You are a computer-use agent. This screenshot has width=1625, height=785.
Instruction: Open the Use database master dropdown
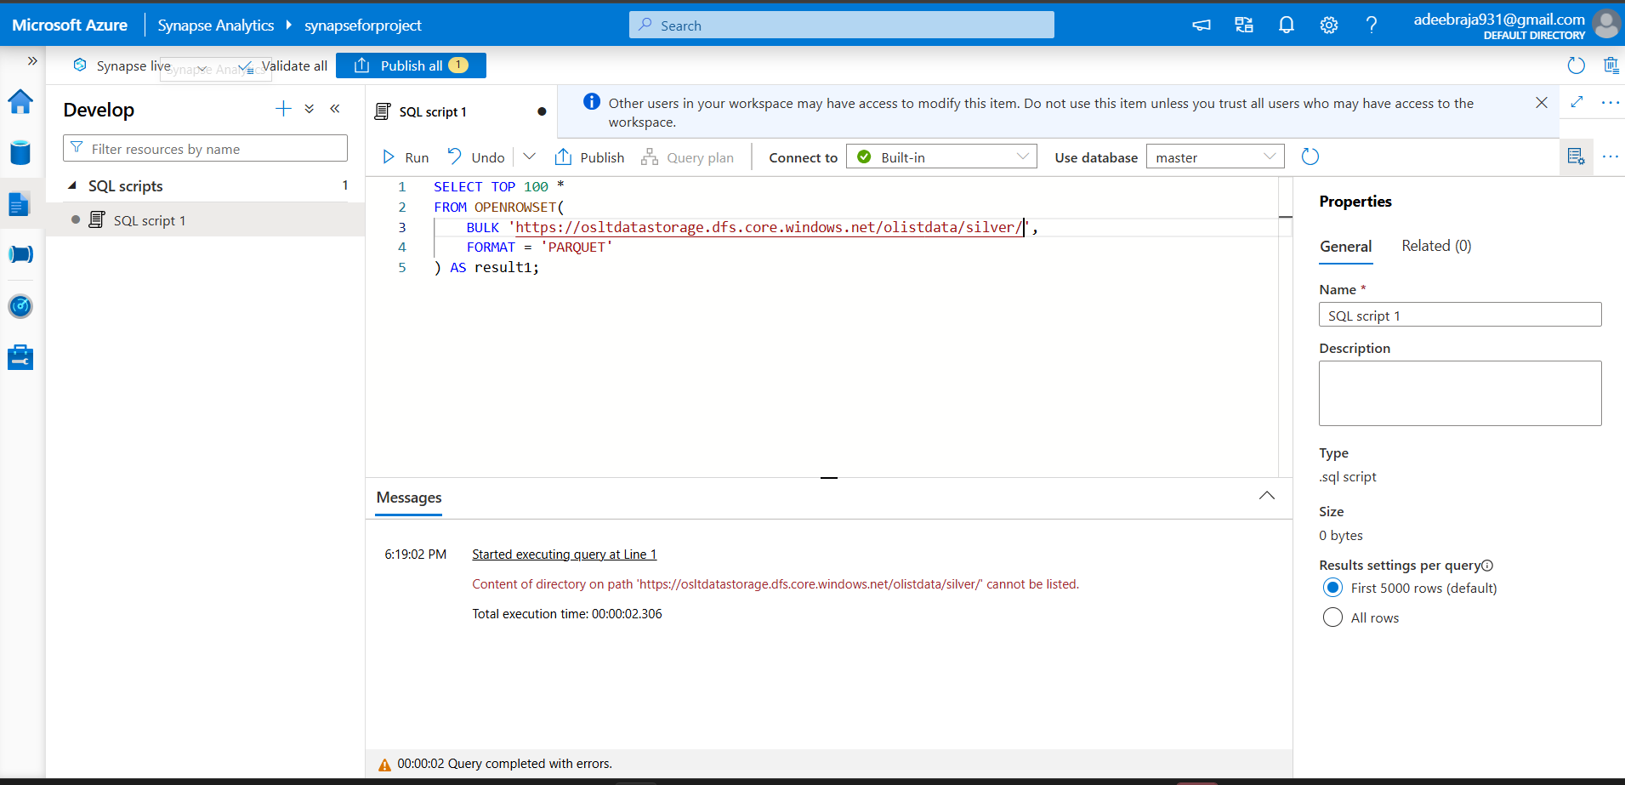tap(1215, 156)
